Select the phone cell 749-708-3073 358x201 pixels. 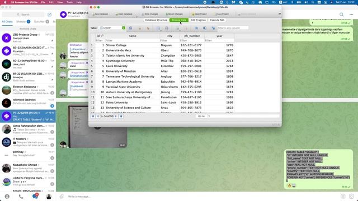pos(192,50)
